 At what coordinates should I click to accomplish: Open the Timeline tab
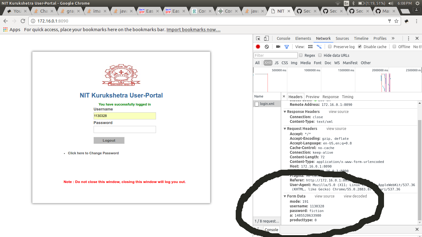point(361,39)
